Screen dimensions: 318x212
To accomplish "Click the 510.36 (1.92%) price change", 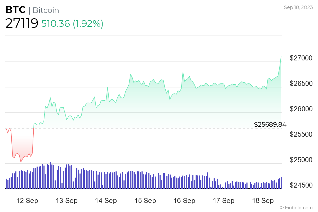I will (x=72, y=24).
